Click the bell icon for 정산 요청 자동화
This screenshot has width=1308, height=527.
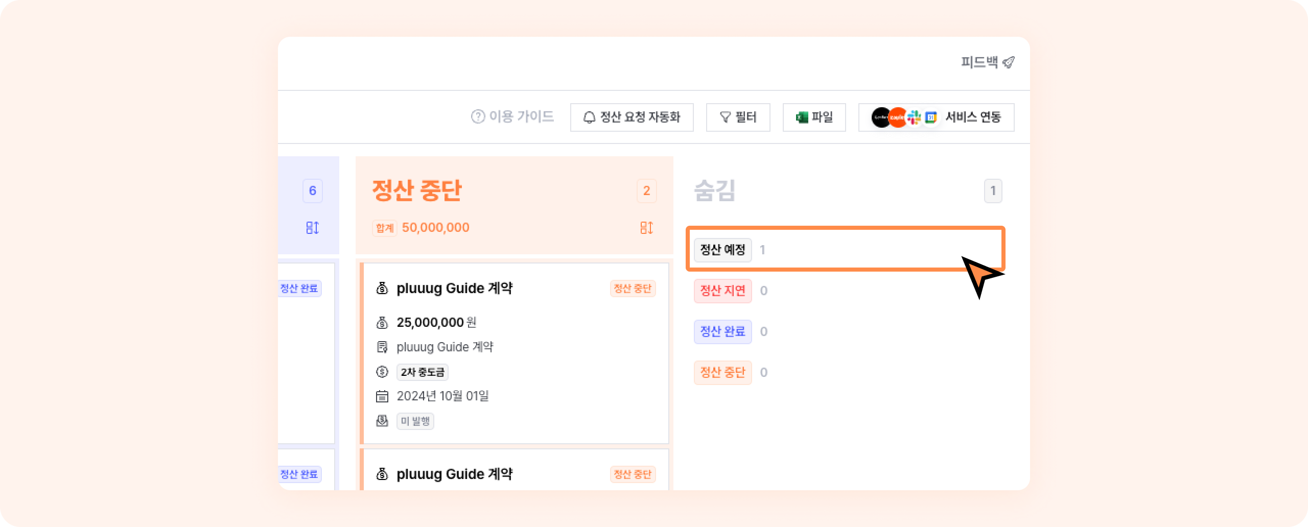[589, 117]
